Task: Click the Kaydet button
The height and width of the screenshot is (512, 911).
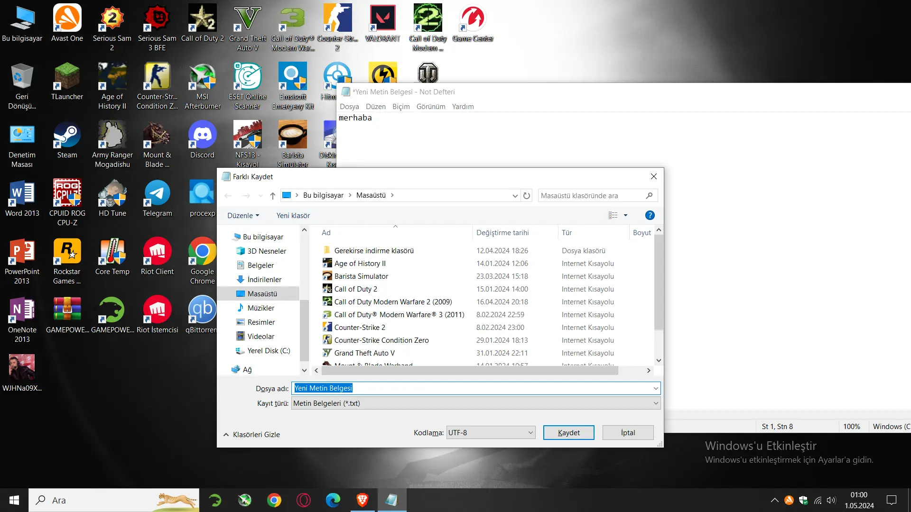Action: 568,432
